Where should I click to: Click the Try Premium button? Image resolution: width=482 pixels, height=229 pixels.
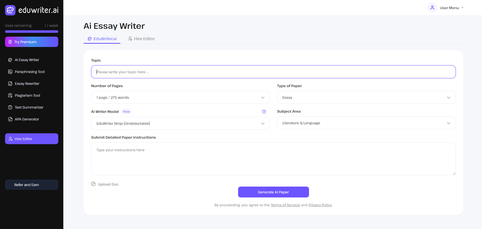[32, 42]
